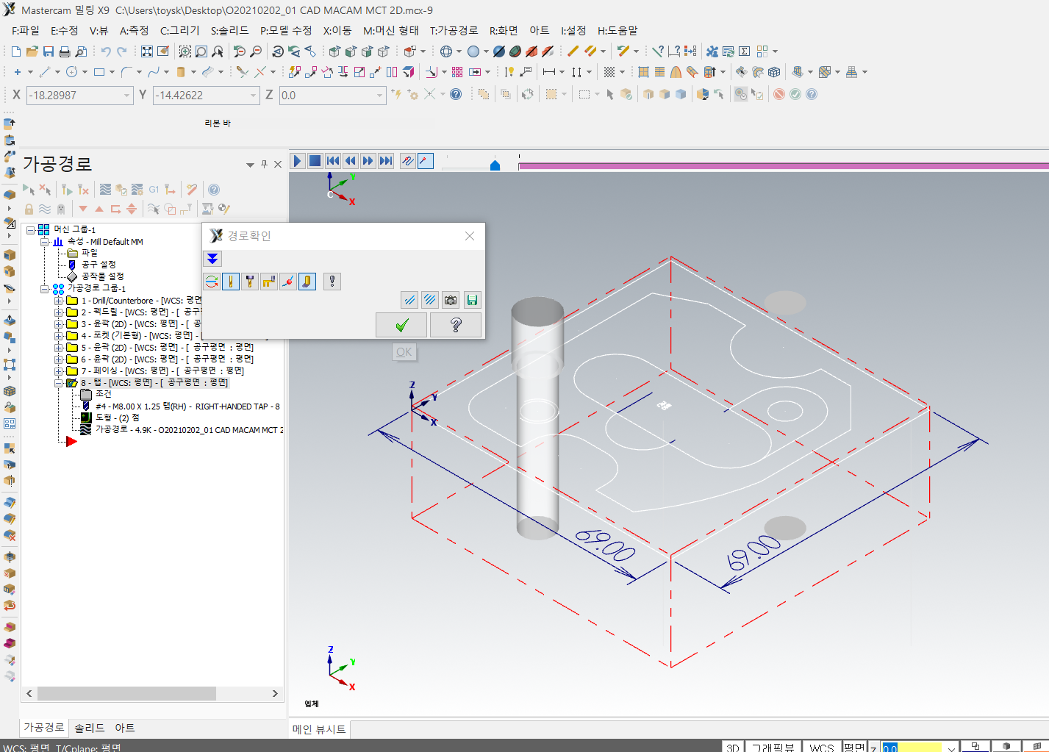Select the 공작물 설정 tree item
Screen dimensions: 1049x752
click(102, 276)
